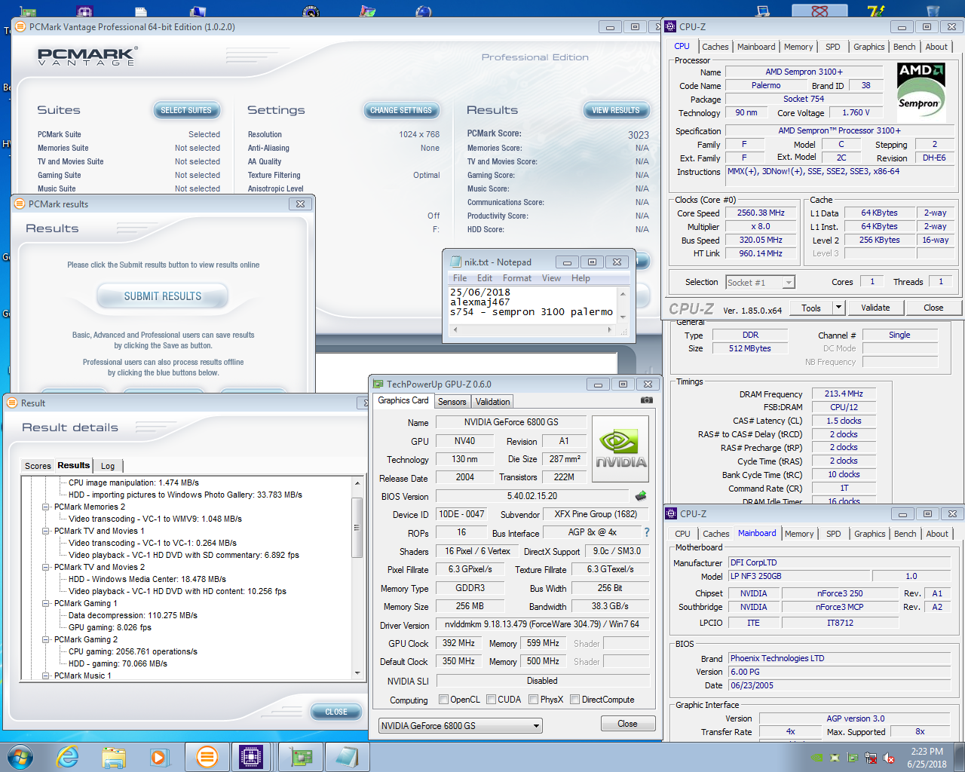Open the Format menu in Notepad
This screenshot has height=772, width=965.
[x=517, y=278]
